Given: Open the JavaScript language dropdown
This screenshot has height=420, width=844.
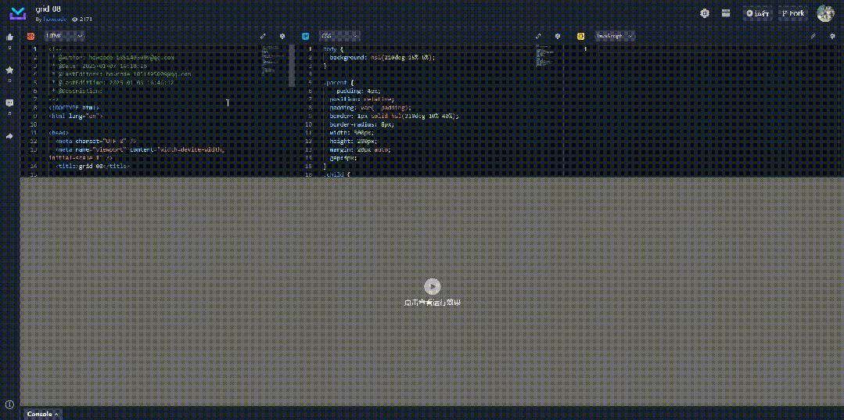Looking at the screenshot, I should coord(615,36).
